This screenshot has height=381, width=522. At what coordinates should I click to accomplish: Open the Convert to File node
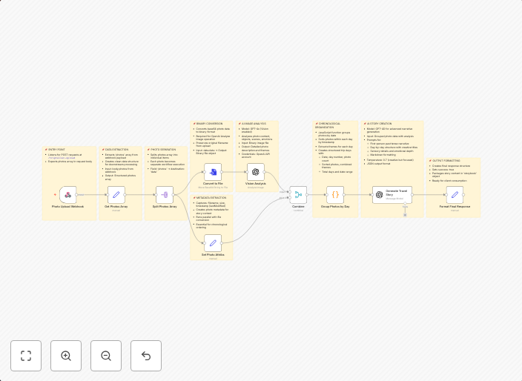point(213,172)
